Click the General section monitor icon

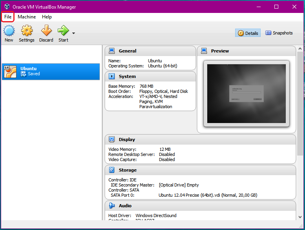point(111,51)
